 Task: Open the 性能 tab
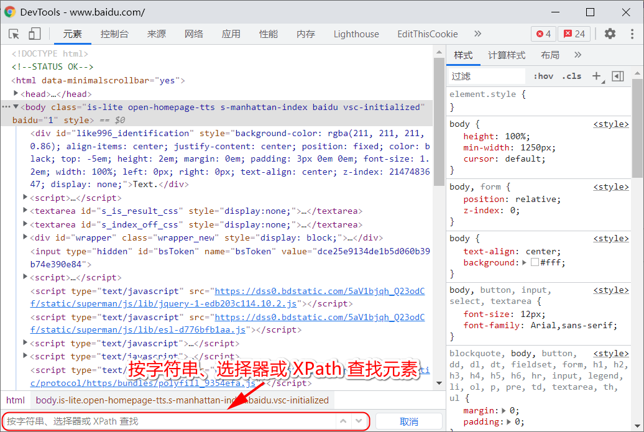tap(269, 34)
